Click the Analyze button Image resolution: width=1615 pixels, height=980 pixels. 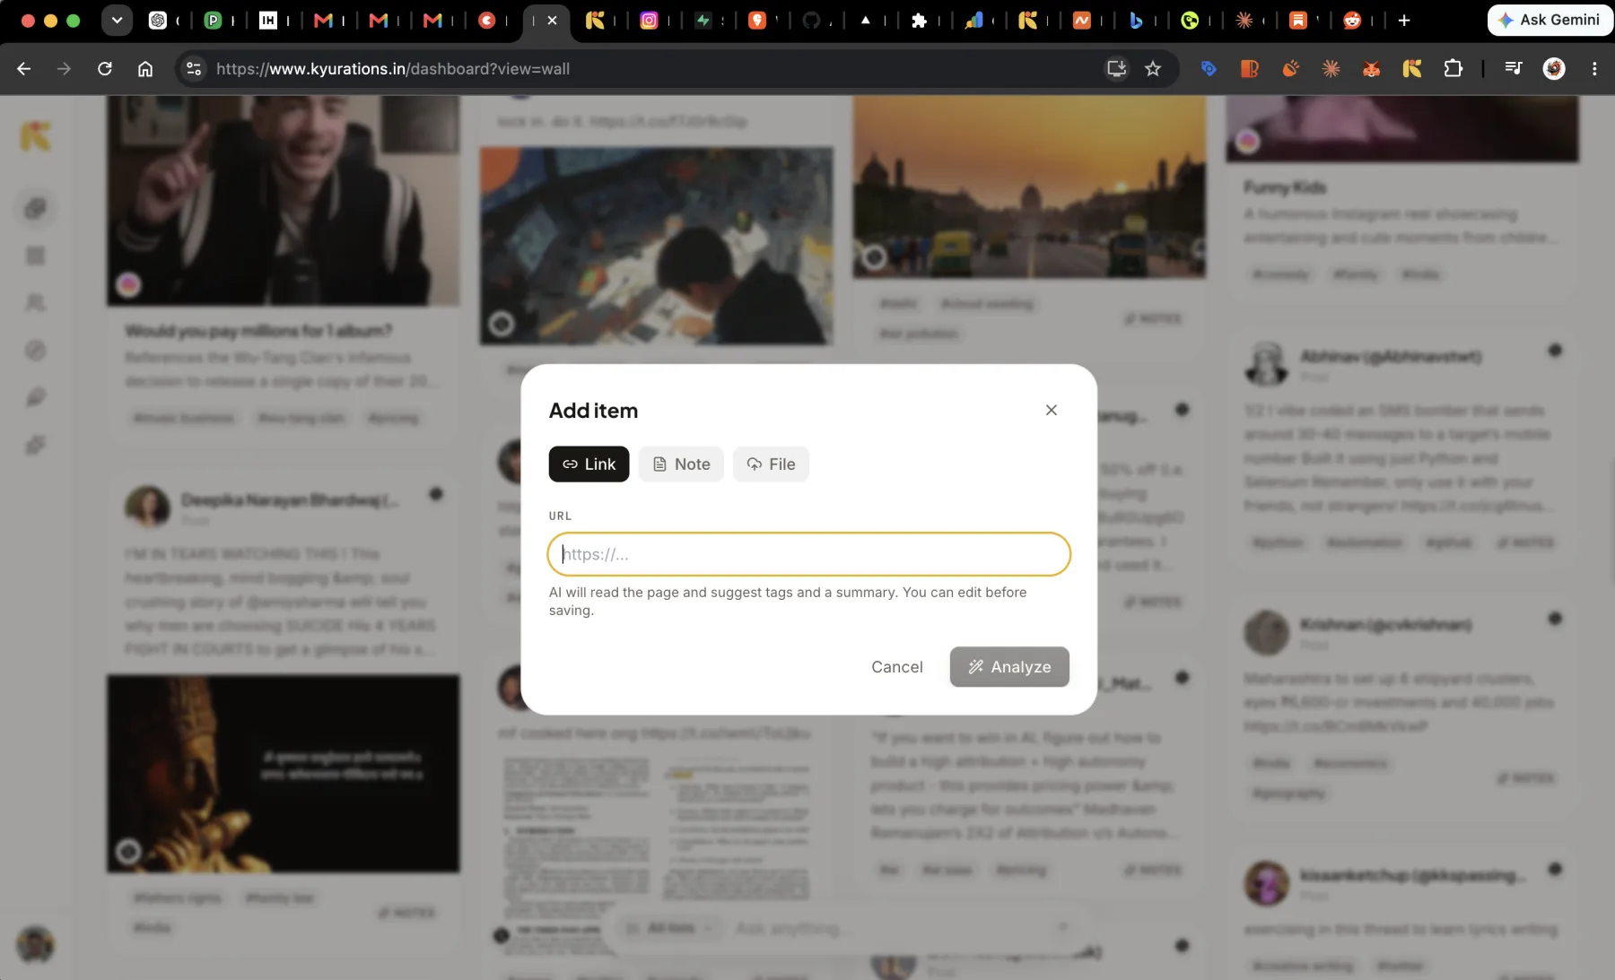coord(1009,667)
